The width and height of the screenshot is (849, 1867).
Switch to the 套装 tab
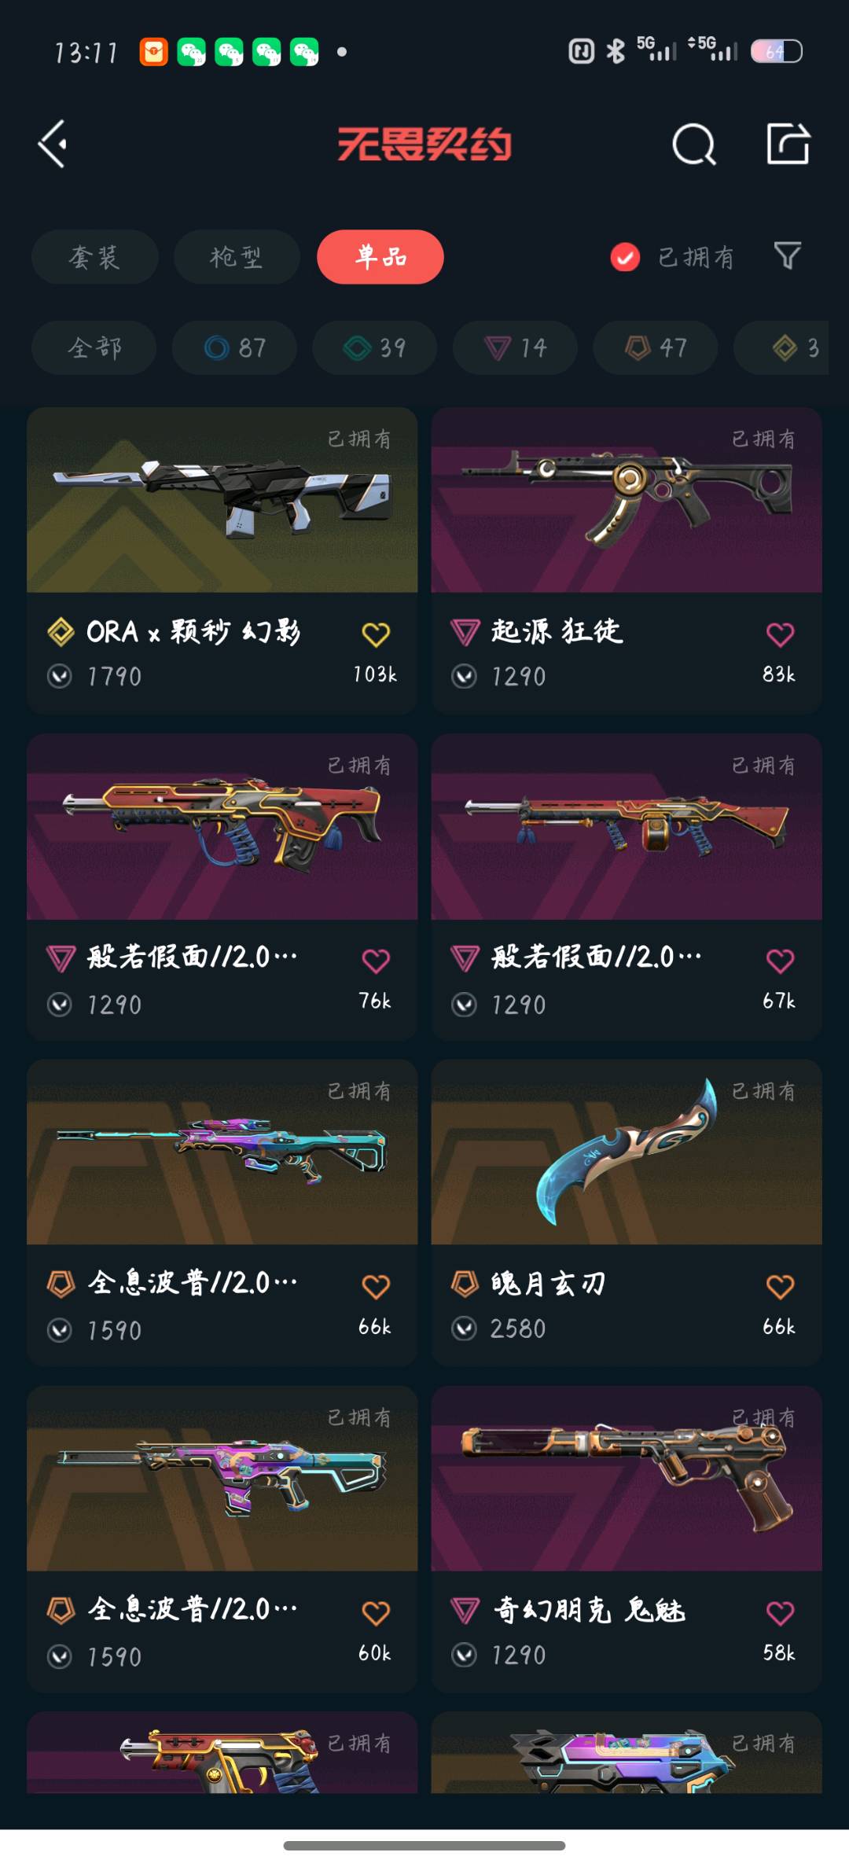(94, 256)
